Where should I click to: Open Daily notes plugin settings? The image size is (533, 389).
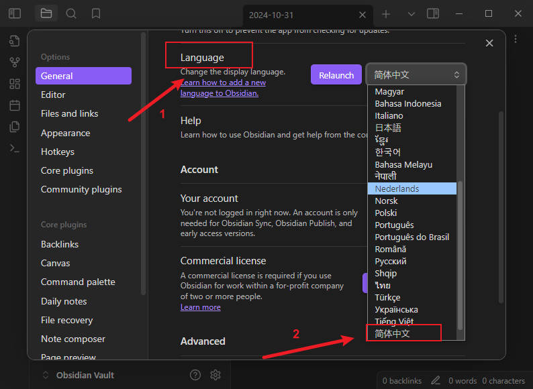pyautogui.click(x=83, y=301)
